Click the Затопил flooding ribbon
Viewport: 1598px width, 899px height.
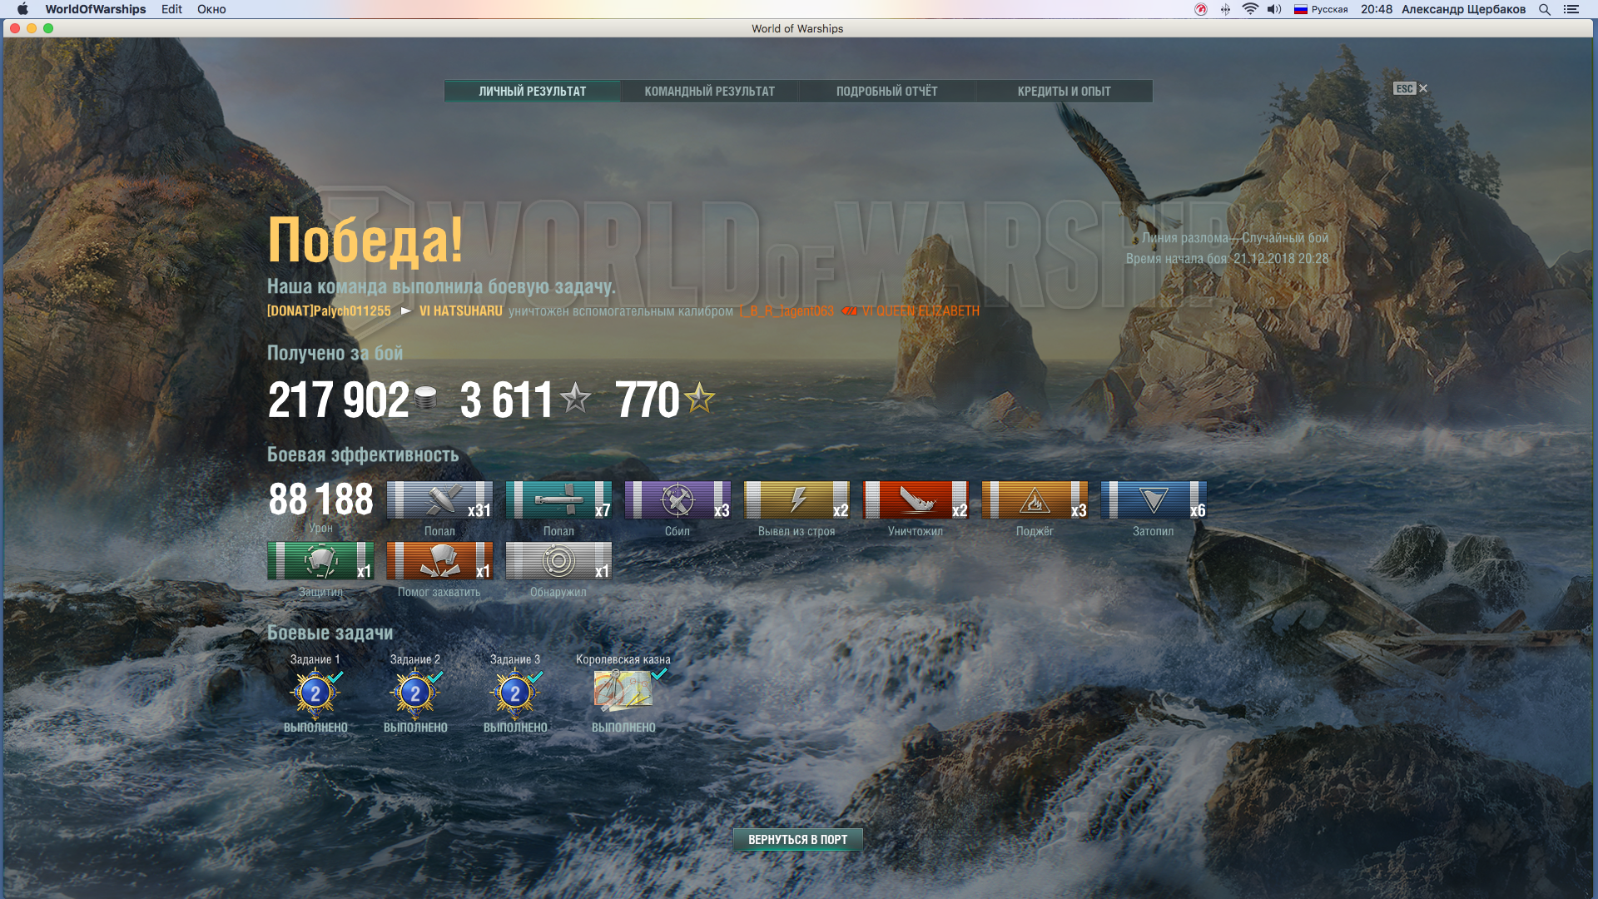(x=1154, y=500)
